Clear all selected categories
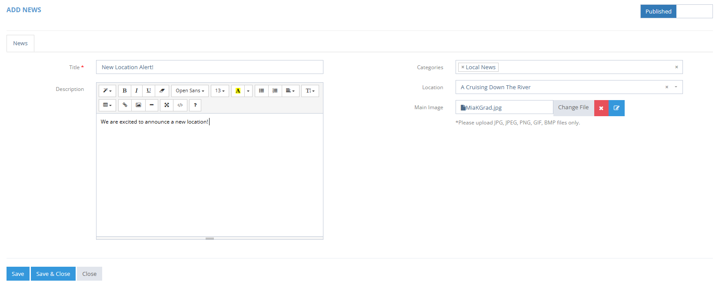This screenshot has width=719, height=285. (x=676, y=67)
